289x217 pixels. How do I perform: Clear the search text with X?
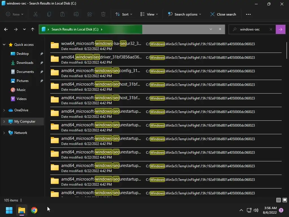coord(271,29)
